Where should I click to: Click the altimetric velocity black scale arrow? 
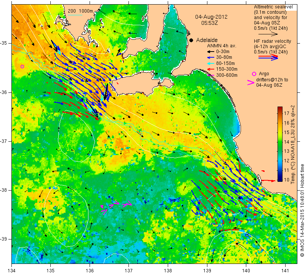click(268, 34)
